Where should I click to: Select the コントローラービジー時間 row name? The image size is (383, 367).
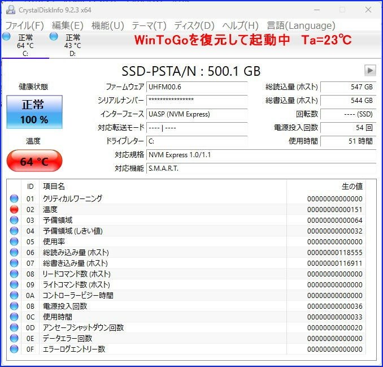[x=78, y=295]
